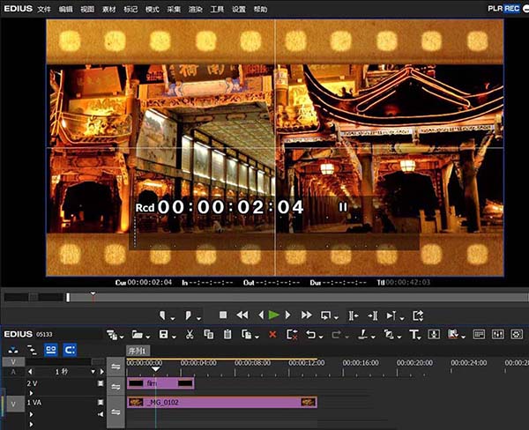Open dropdown beside open project icon
Image resolution: width=529 pixels, height=430 pixels.
click(148, 337)
